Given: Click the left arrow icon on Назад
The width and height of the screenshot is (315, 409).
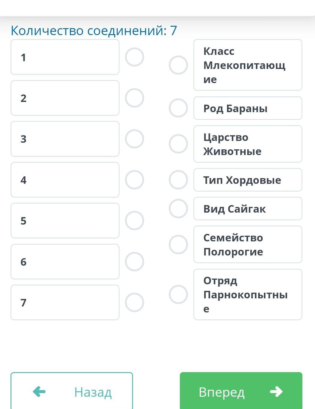Looking at the screenshot, I should (x=39, y=391).
